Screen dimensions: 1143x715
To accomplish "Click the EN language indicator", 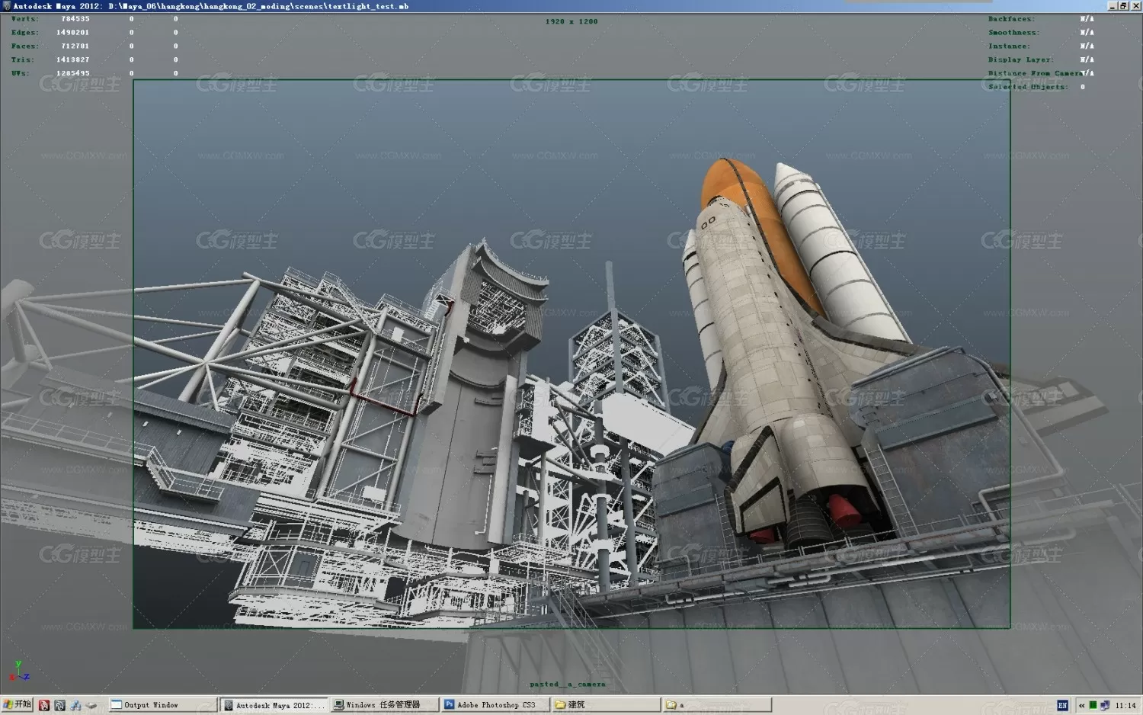I will (x=1062, y=705).
